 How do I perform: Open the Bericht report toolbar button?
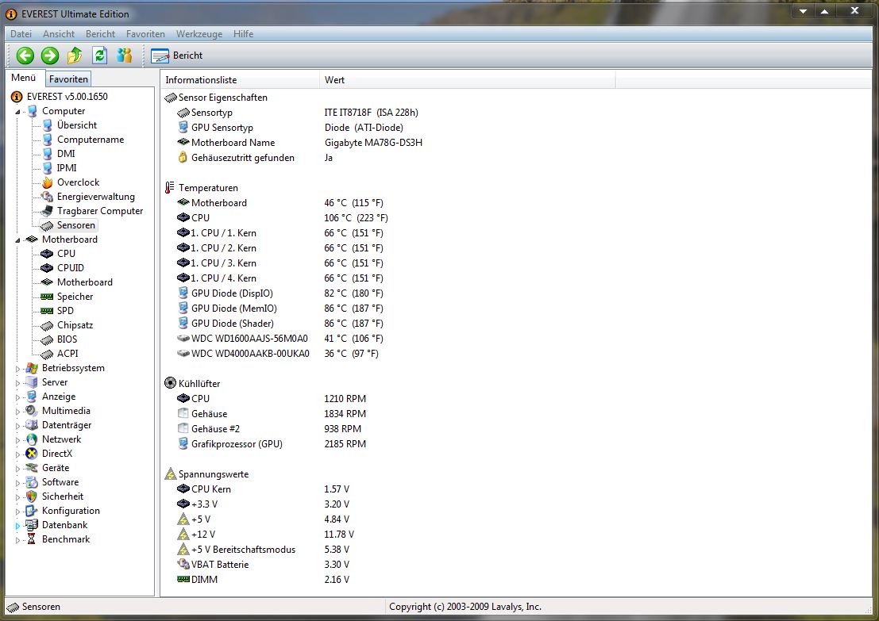[176, 56]
